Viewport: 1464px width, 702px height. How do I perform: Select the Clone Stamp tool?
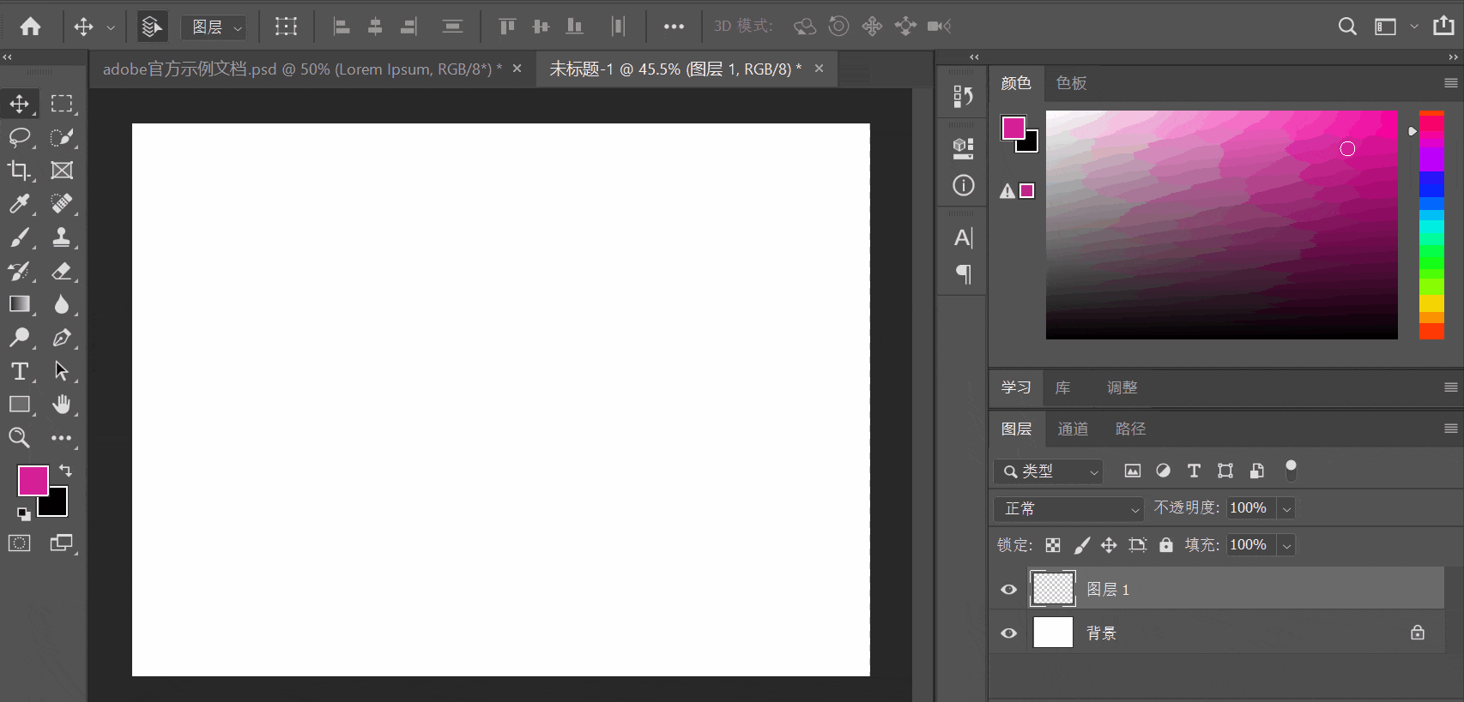(x=62, y=237)
